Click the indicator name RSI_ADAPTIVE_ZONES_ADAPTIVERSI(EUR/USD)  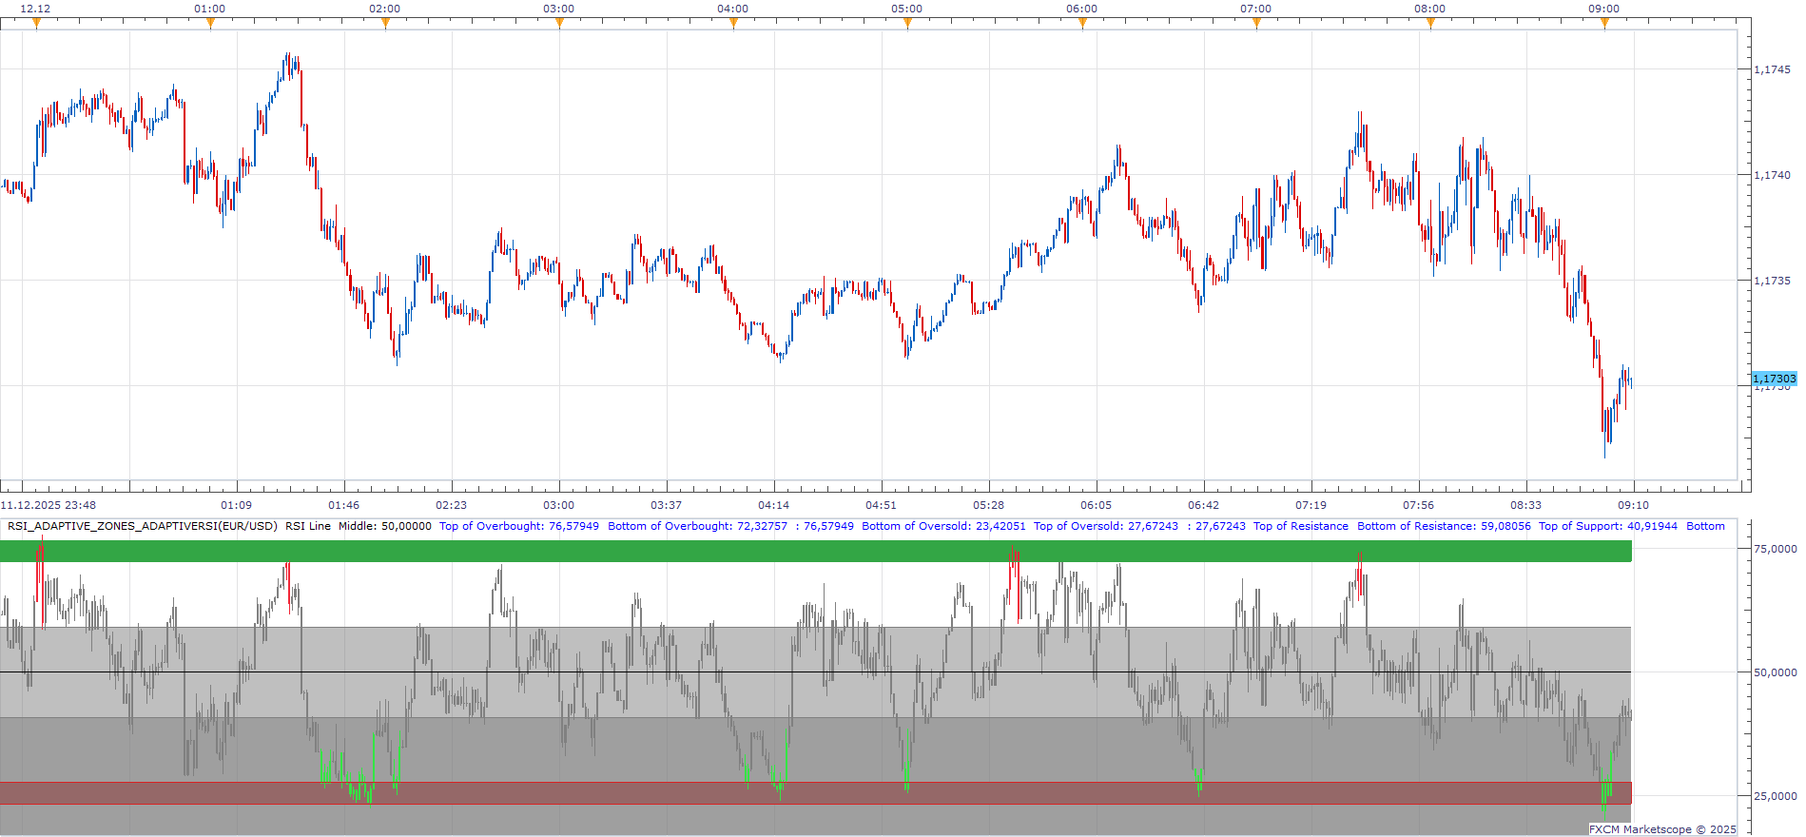tap(143, 526)
